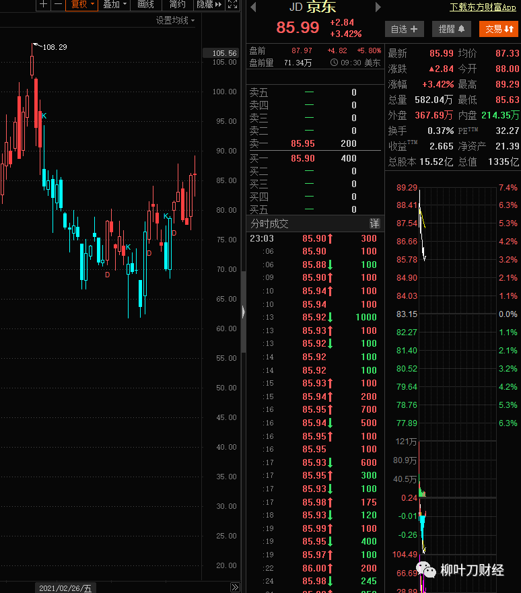Click the D marker near 70.00

pos(108,275)
